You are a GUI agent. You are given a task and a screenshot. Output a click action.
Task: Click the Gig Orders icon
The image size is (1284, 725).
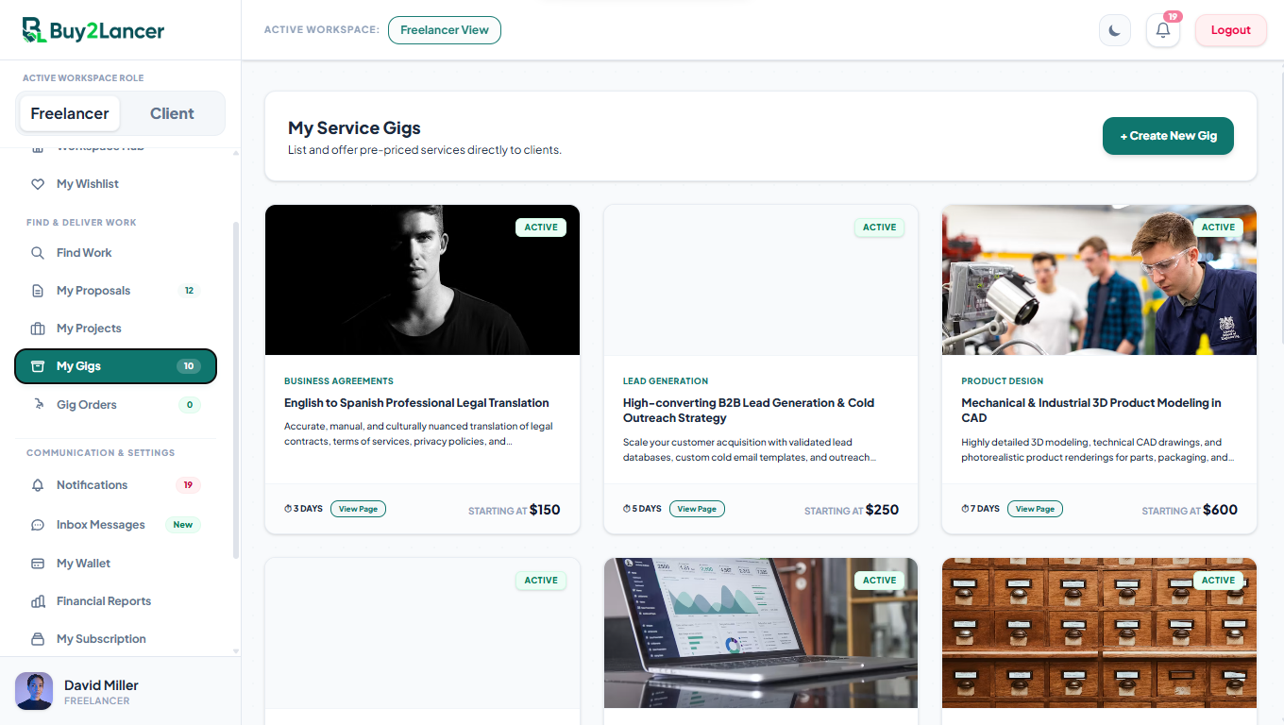point(38,405)
